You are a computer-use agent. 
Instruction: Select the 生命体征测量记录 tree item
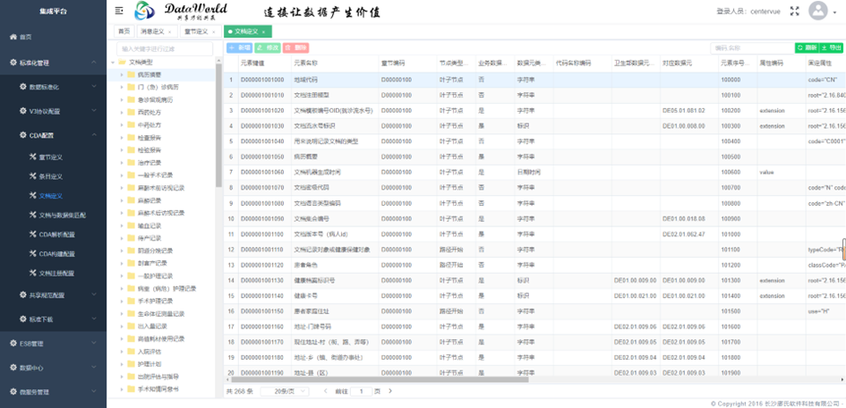pos(161,314)
